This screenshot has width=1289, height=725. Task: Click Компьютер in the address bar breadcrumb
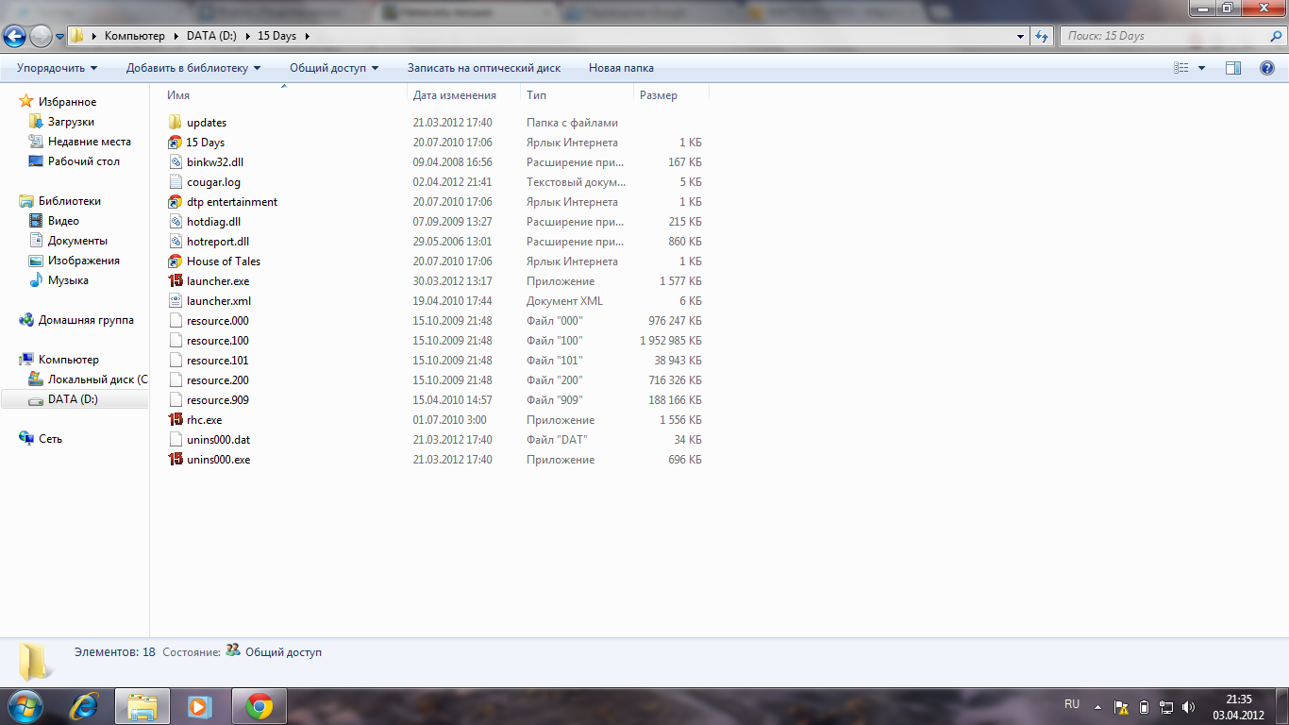tap(135, 36)
